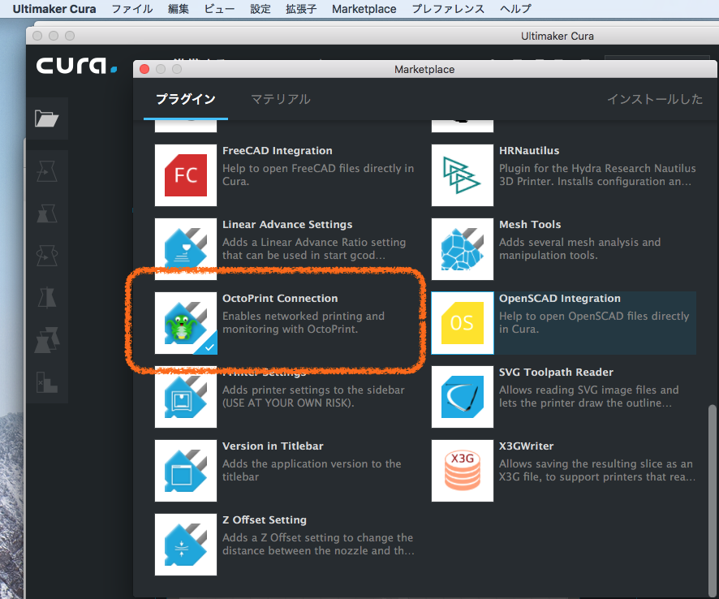Click the Cura logo
The image size is (719, 599).
coord(76,66)
